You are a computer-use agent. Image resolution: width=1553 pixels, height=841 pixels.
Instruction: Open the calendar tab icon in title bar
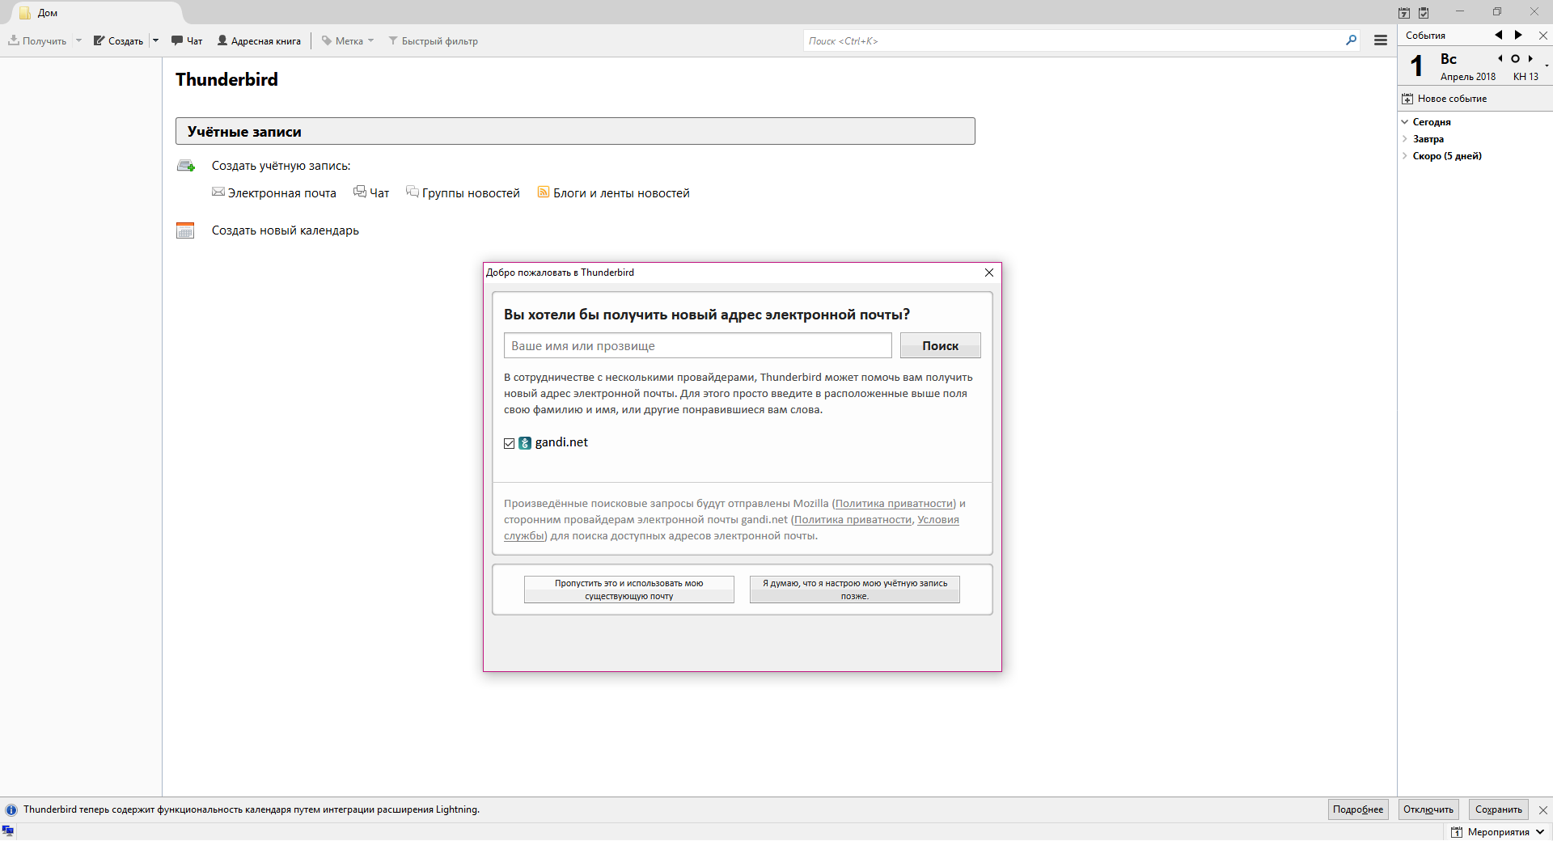point(1404,13)
